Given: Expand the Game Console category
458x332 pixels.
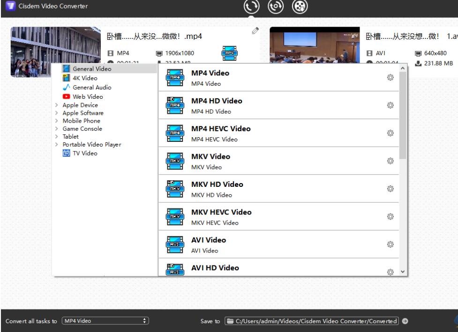Looking at the screenshot, I should tap(56, 129).
